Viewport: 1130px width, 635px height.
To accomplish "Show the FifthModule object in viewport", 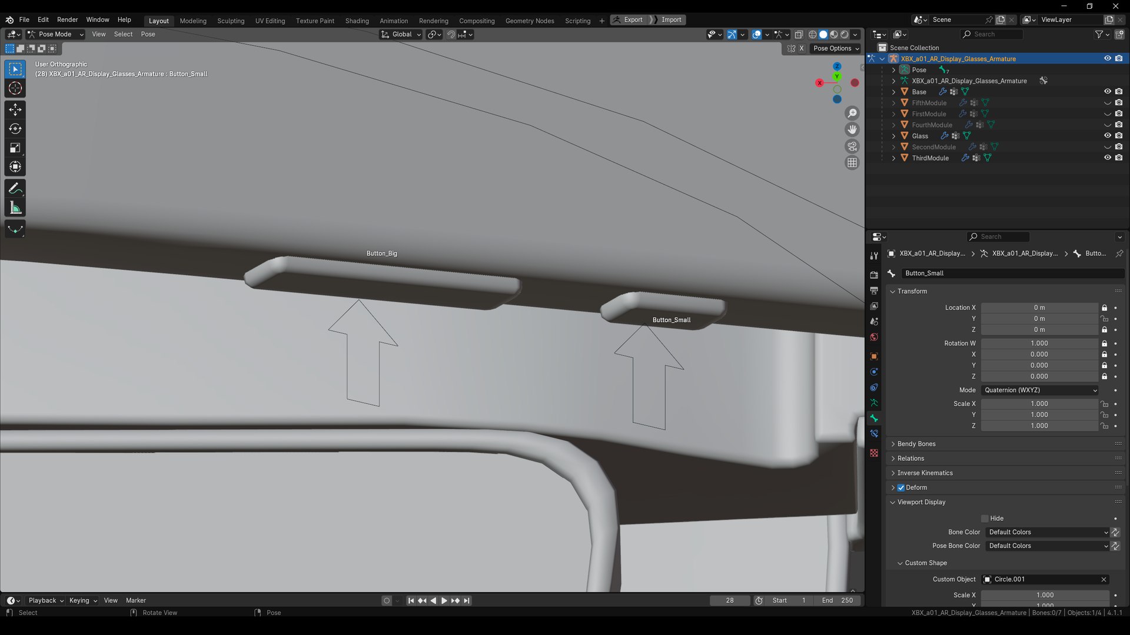I will point(1107,103).
